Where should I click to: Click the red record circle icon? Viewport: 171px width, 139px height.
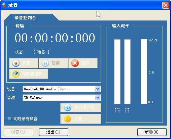click(x=16, y=63)
